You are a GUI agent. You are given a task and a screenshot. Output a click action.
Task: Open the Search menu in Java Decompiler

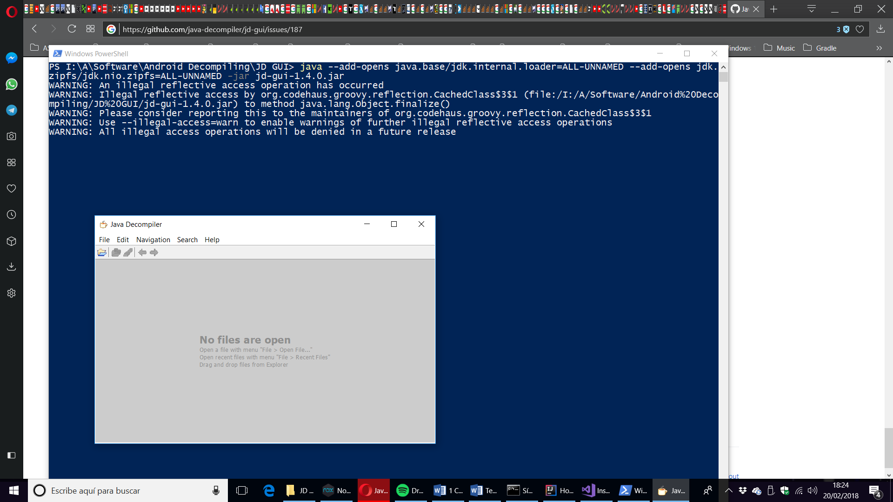click(x=187, y=240)
